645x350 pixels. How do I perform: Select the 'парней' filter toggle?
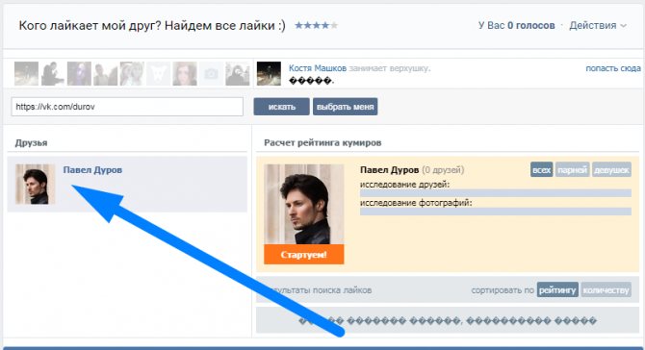(x=572, y=169)
